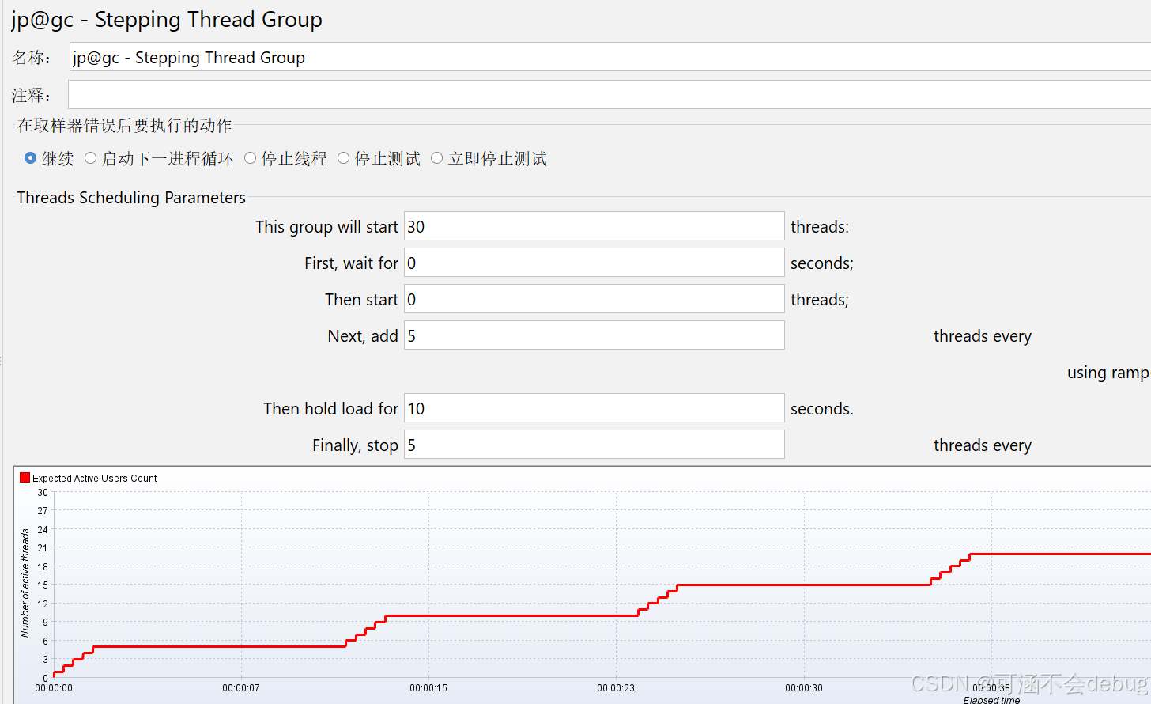This screenshot has height=704, width=1151.
Task: Click the 'using ramp' label
Action: (x=1108, y=373)
